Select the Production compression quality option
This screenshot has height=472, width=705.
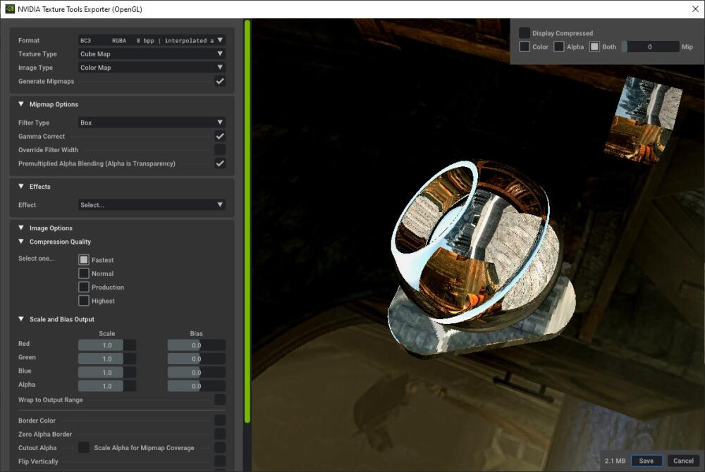[84, 287]
